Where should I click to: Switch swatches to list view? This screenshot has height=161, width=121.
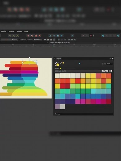[110, 71]
